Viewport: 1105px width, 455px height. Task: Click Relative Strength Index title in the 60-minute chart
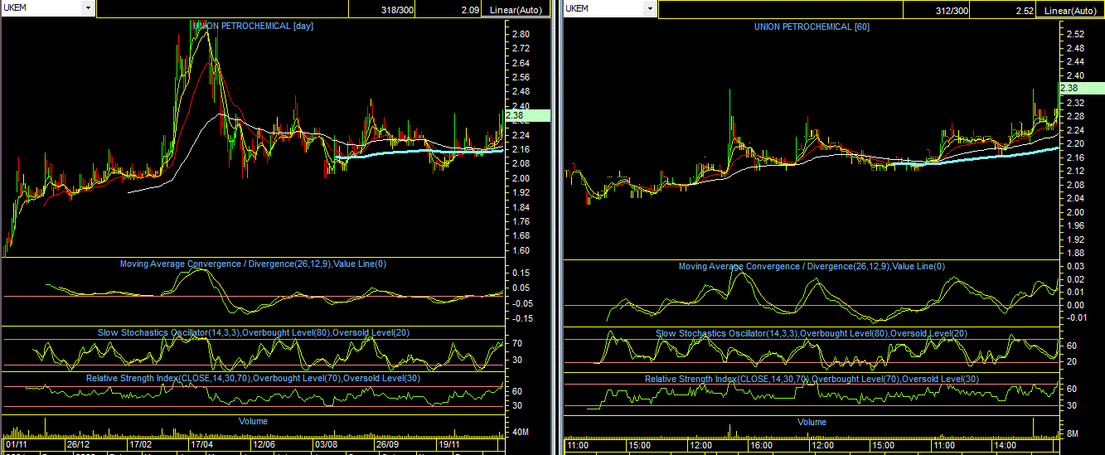point(812,379)
